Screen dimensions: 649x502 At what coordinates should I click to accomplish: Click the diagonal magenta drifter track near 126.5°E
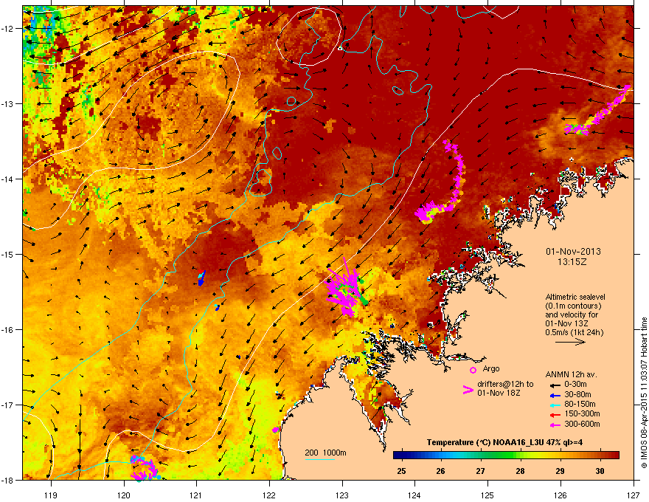pyautogui.click(x=599, y=111)
